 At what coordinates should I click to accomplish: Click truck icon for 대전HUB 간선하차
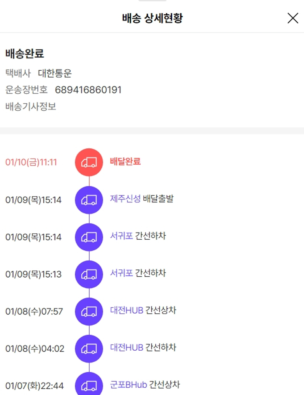point(89,349)
